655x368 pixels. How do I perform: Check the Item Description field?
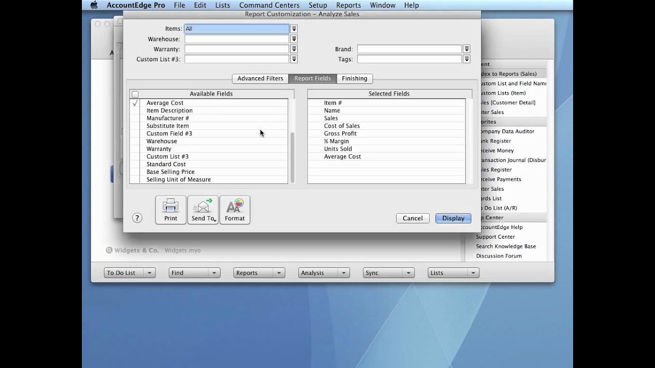point(135,110)
